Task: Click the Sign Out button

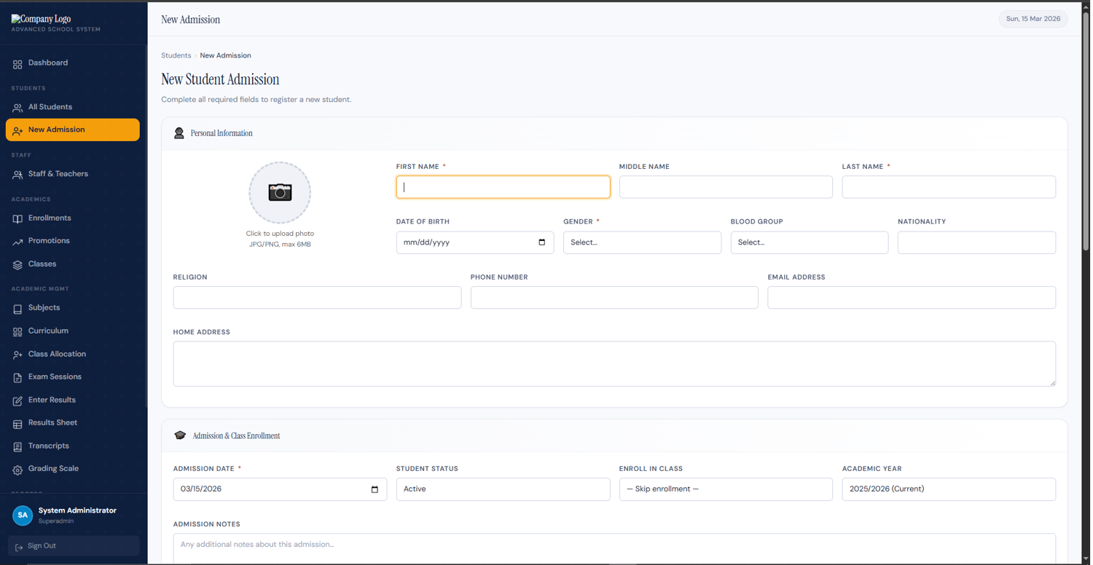Action: coord(74,546)
